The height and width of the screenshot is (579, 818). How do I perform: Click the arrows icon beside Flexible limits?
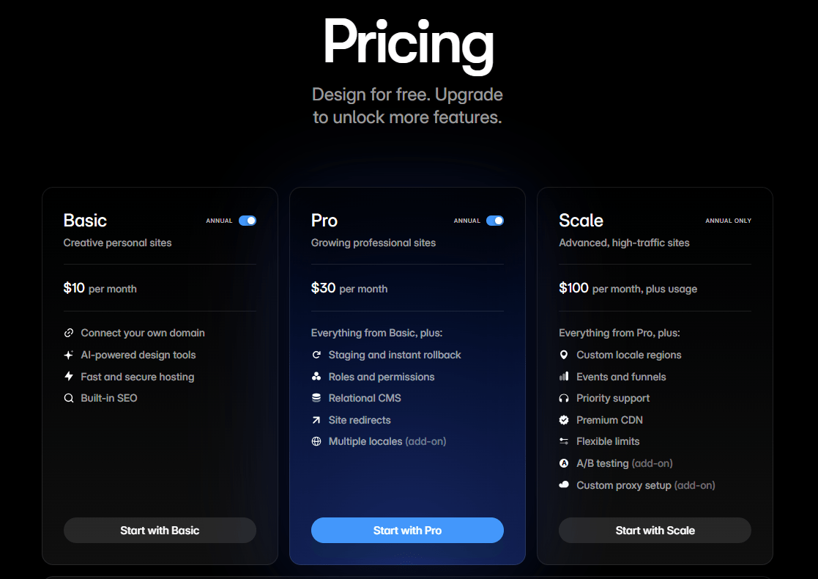[x=563, y=441]
